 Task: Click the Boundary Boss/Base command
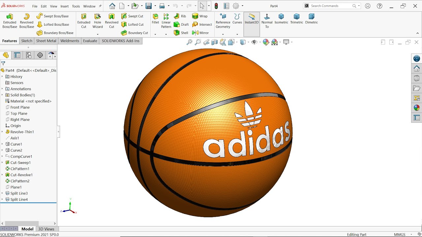pyautogui.click(x=55, y=33)
